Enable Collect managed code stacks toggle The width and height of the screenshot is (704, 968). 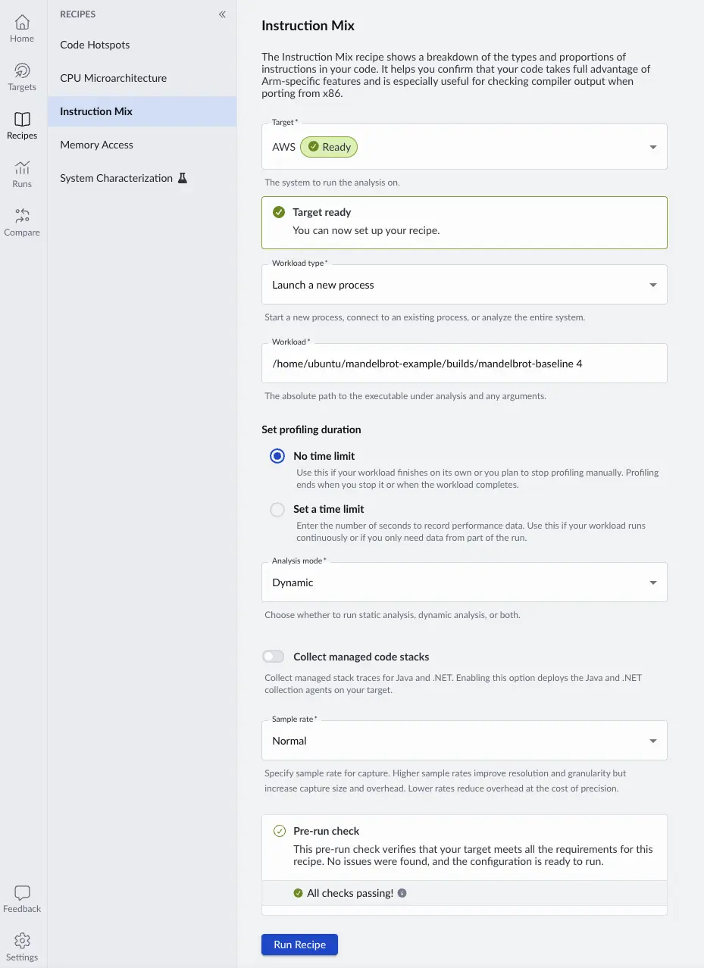pyautogui.click(x=274, y=657)
